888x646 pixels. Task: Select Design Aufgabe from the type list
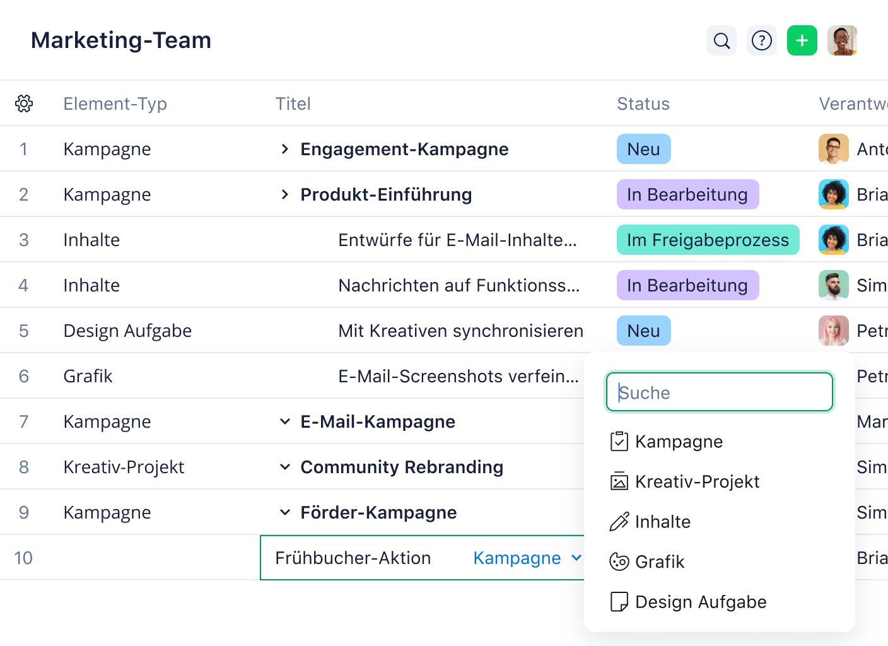(x=700, y=602)
